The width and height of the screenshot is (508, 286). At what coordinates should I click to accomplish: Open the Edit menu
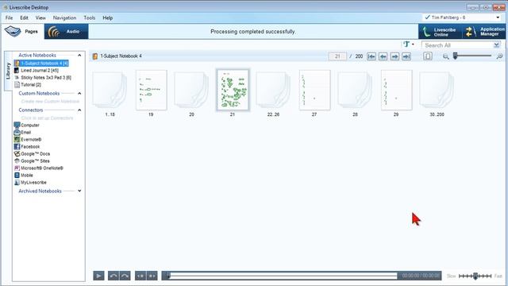(x=24, y=17)
